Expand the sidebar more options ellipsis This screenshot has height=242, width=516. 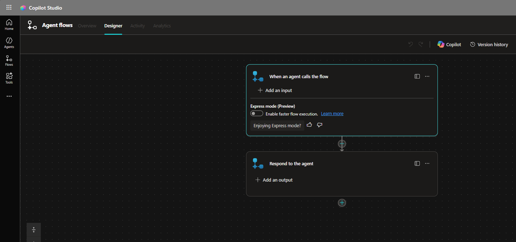[x=9, y=96]
